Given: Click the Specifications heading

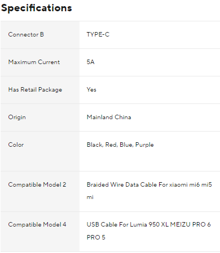Looking at the screenshot, I should [37, 8].
